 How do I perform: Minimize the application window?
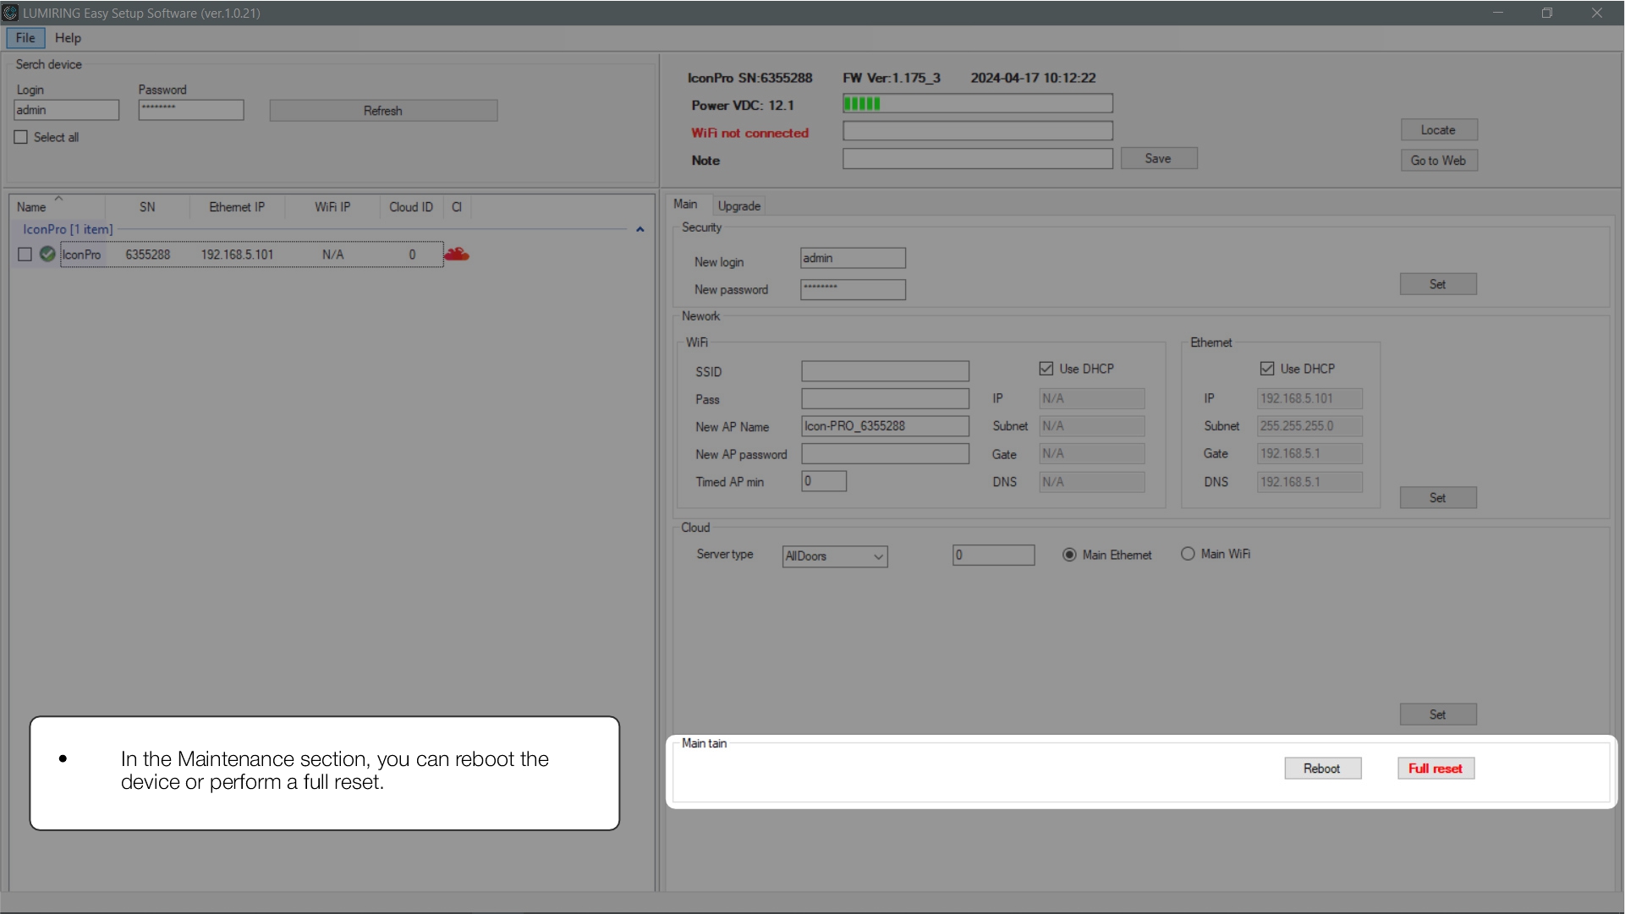[1498, 13]
